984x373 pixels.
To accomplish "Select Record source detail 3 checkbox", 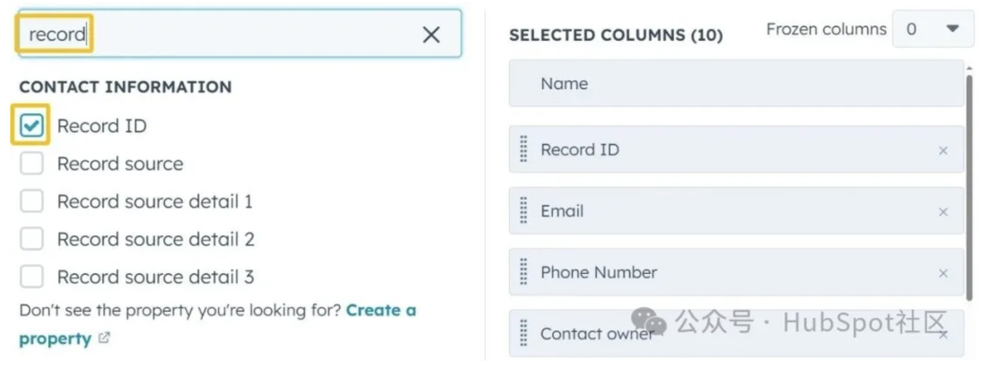I will point(31,277).
